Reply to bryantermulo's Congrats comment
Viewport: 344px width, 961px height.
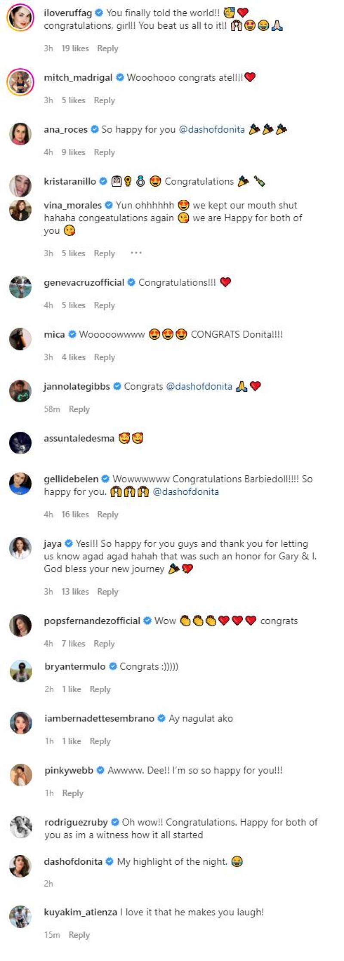(x=100, y=689)
